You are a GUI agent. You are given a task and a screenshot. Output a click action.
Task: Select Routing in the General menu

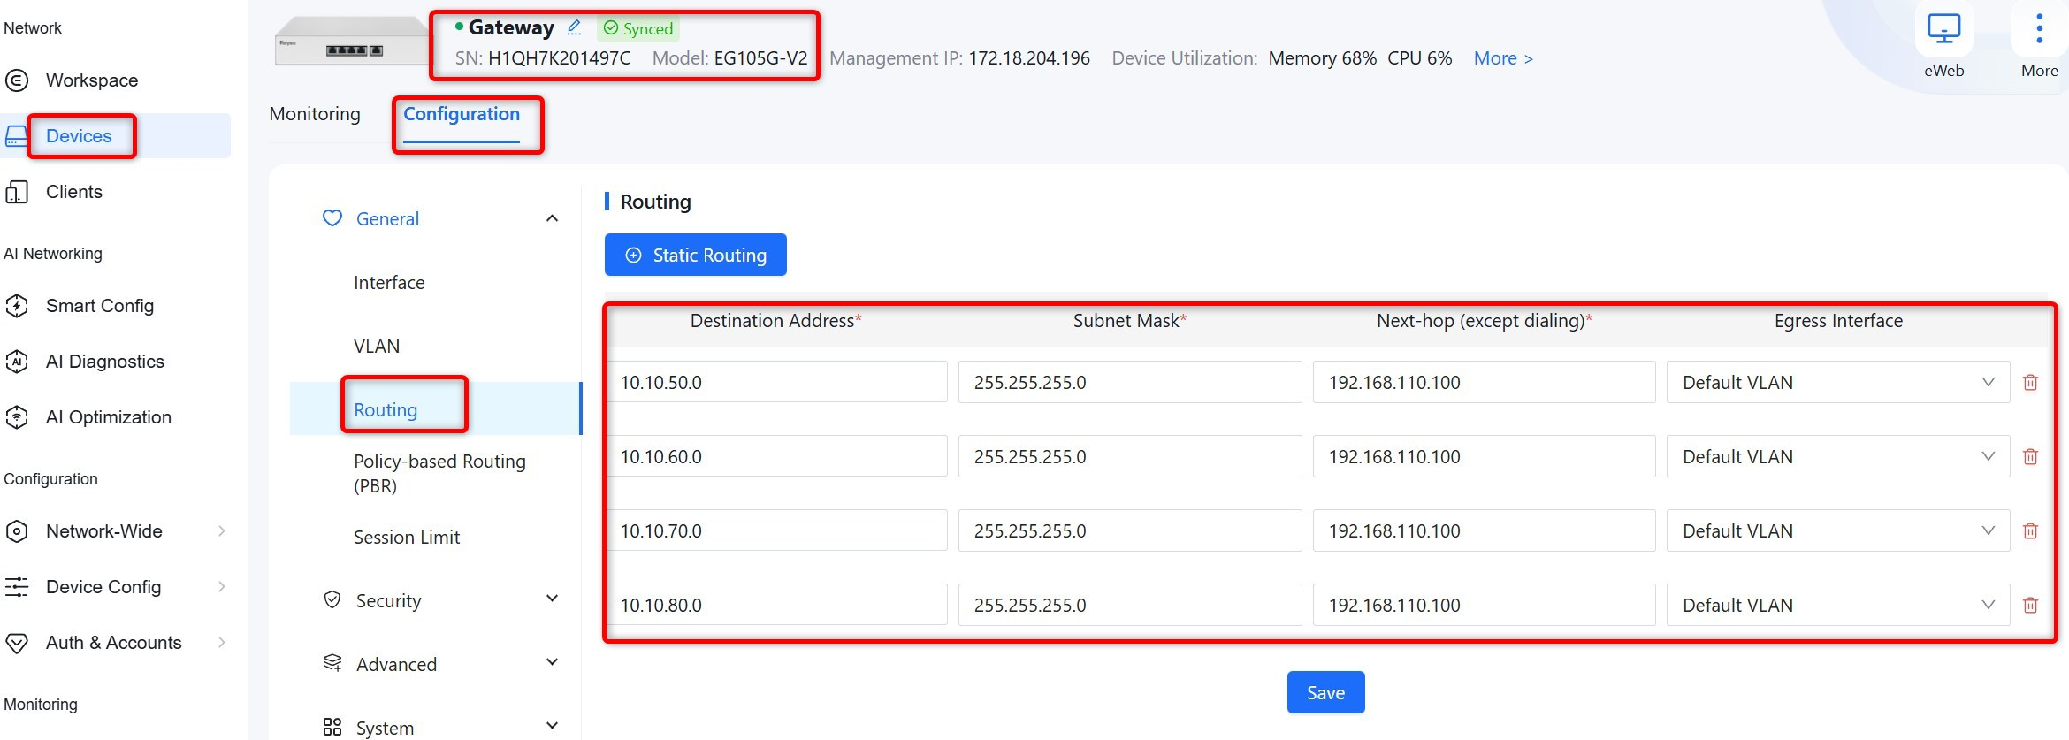coord(386,410)
